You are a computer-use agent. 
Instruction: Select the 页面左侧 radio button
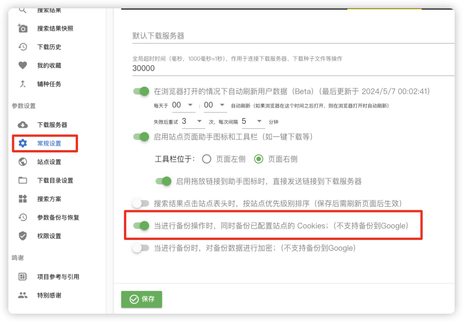[x=207, y=159]
